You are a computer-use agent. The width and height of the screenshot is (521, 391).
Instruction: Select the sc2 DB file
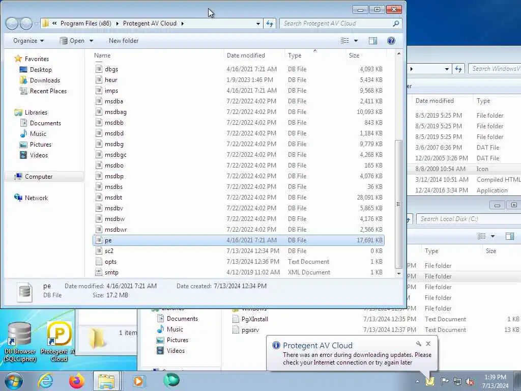[238, 251]
